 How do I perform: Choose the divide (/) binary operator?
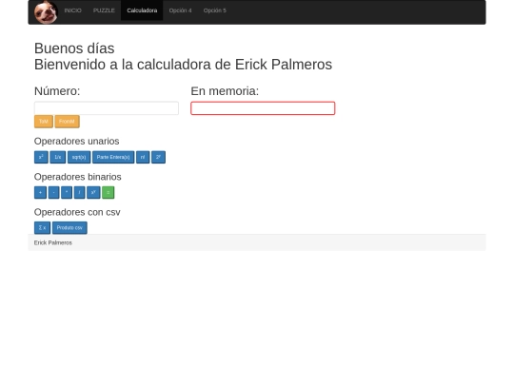click(x=79, y=192)
